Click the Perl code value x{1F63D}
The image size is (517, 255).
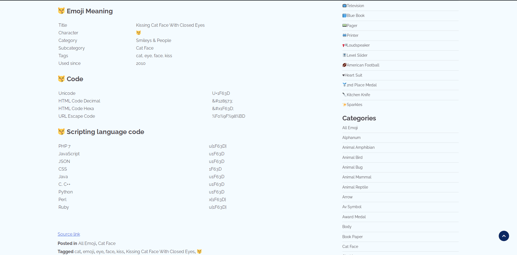217,199
